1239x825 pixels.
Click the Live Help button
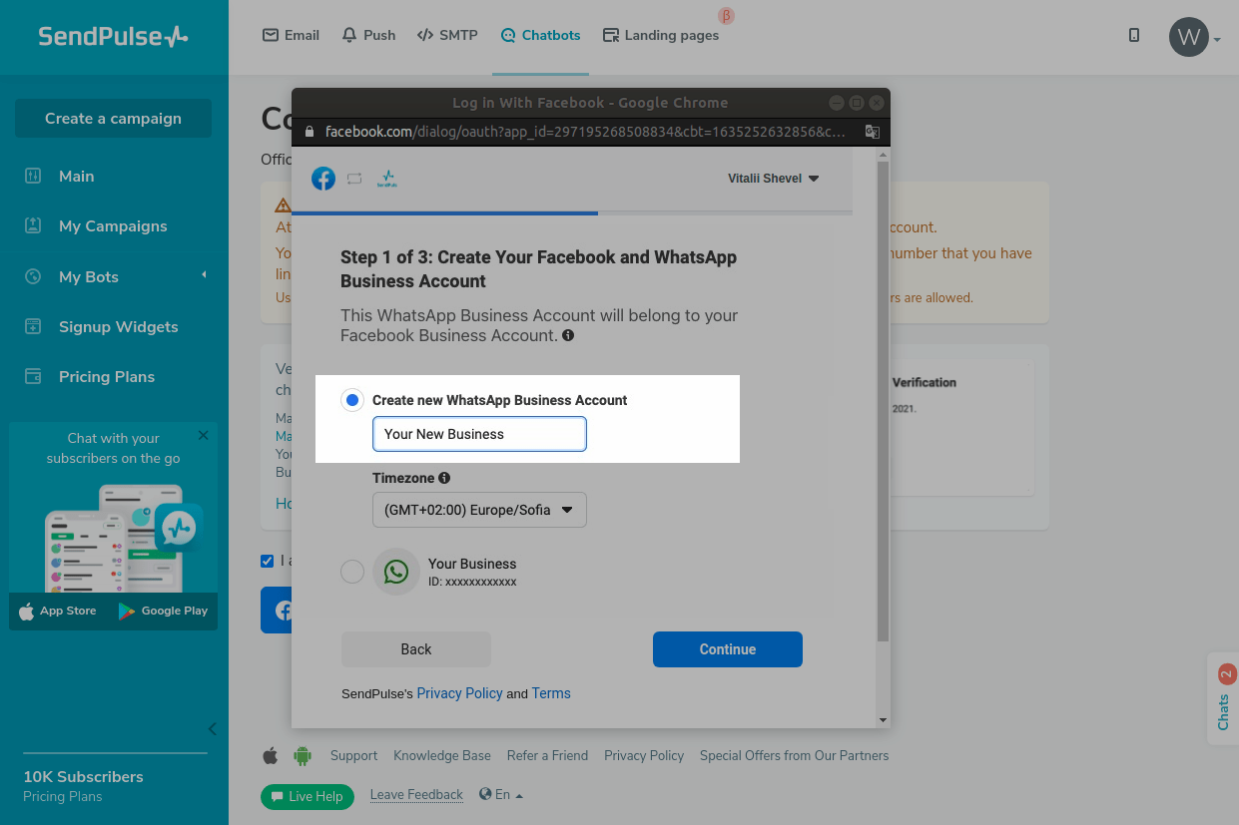click(308, 796)
